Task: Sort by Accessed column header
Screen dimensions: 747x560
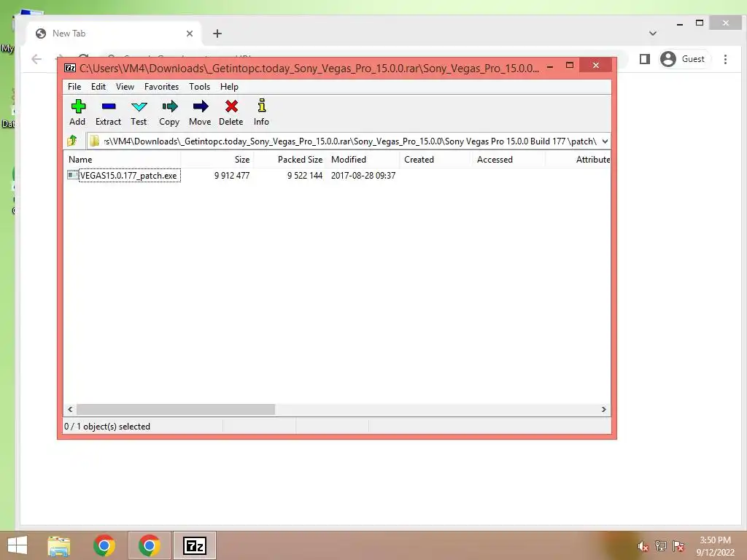Action: click(x=509, y=160)
